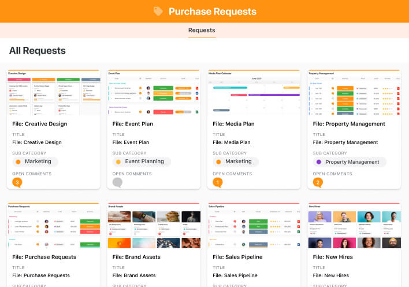Viewport: 409px width, 287px height.
Task: Click the bold File: Property Management heading
Action: [349, 124]
